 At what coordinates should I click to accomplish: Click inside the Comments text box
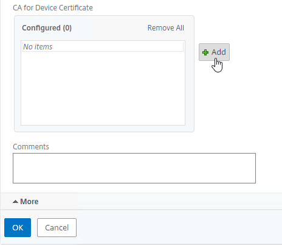[134, 168]
